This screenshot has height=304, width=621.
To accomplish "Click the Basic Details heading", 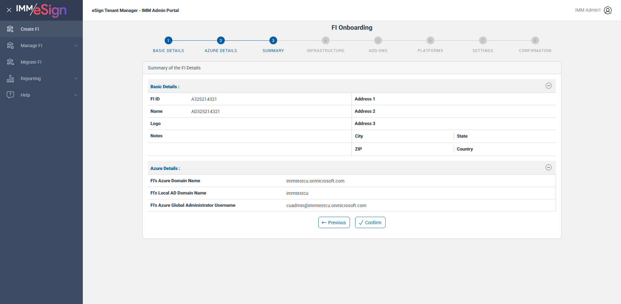I will pyautogui.click(x=165, y=87).
